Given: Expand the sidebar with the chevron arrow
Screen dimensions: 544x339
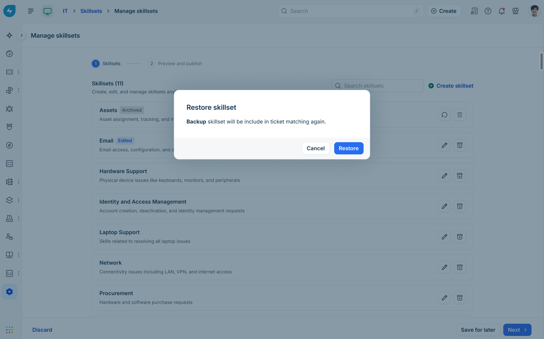Looking at the screenshot, I should [x=22, y=35].
